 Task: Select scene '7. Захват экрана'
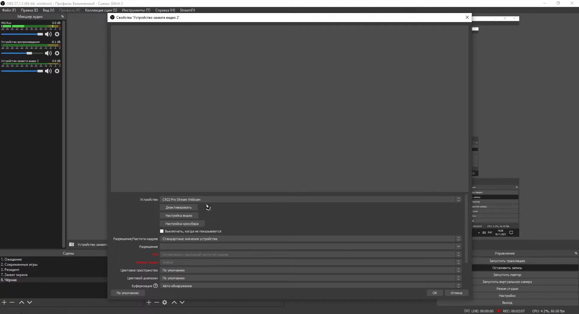[x=14, y=275]
